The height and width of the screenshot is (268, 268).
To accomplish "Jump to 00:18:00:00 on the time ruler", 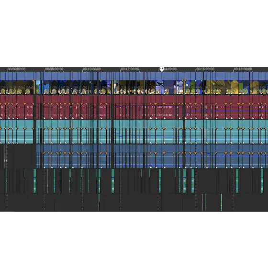I will (x=243, y=69).
